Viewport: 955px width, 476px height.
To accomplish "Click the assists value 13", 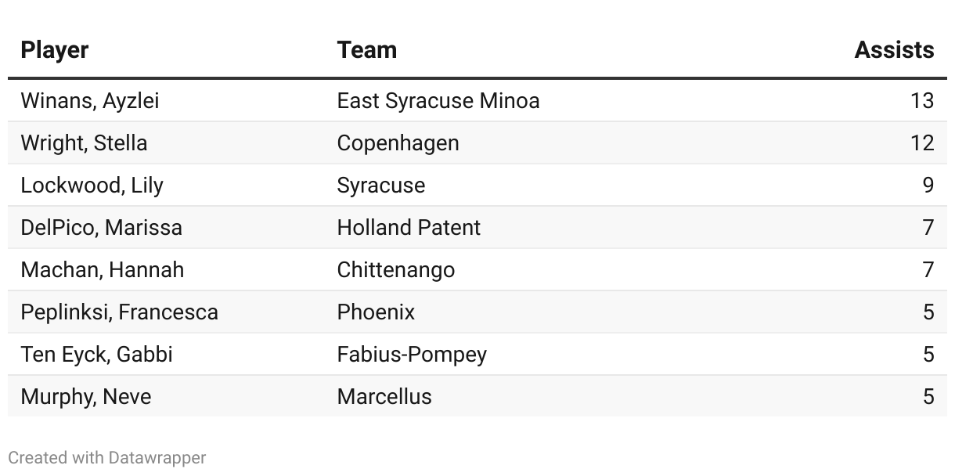I will tap(922, 101).
